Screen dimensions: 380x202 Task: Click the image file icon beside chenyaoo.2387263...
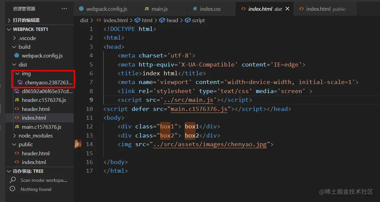point(20,82)
